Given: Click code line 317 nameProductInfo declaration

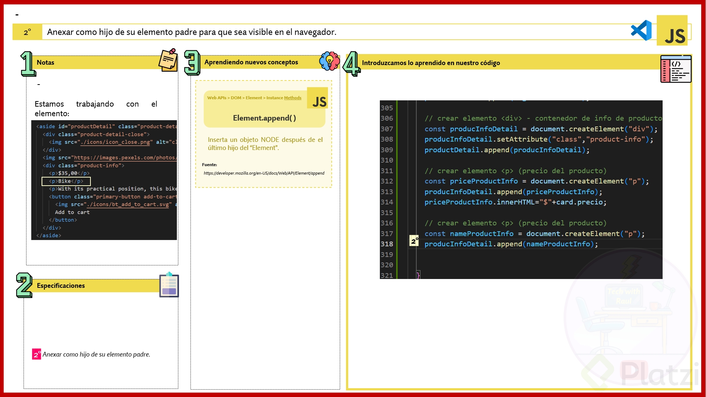Looking at the screenshot, I should (x=535, y=234).
